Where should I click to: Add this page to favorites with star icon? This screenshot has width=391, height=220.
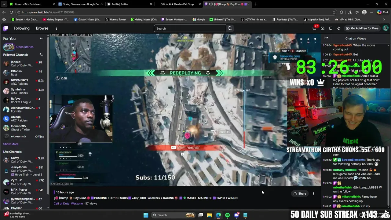(x=334, y=12)
